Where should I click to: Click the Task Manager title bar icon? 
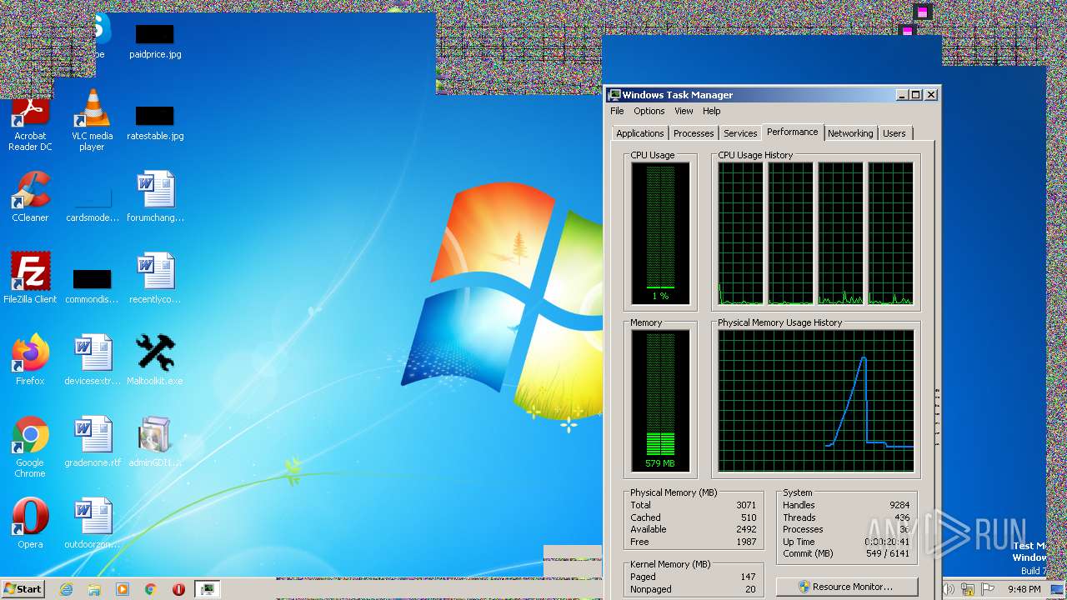pyautogui.click(x=614, y=95)
